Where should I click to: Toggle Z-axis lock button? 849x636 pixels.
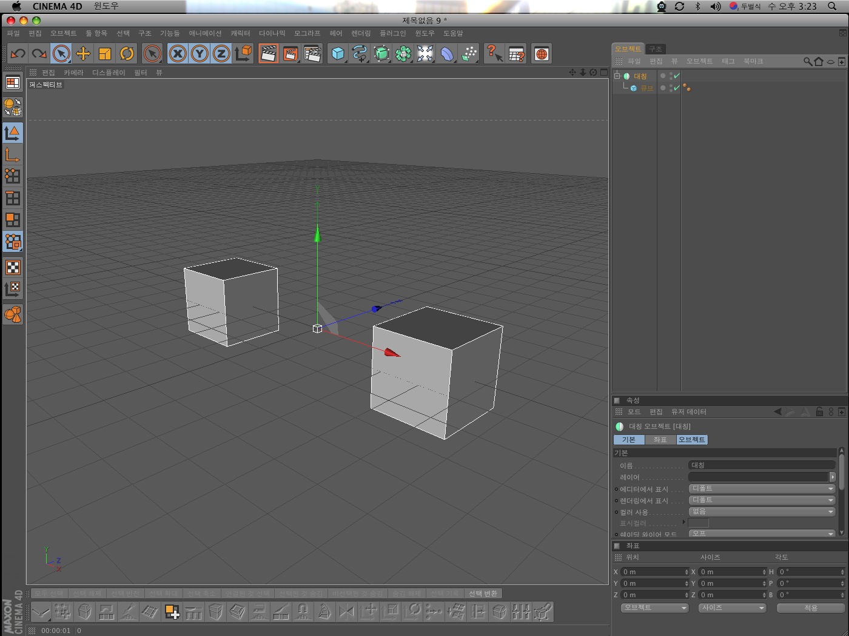pos(221,54)
